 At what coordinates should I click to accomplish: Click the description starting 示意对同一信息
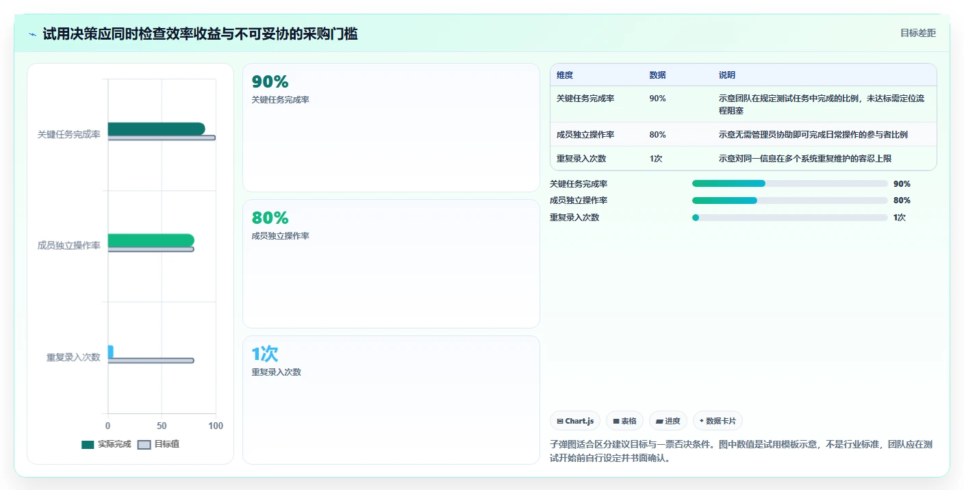coord(805,159)
